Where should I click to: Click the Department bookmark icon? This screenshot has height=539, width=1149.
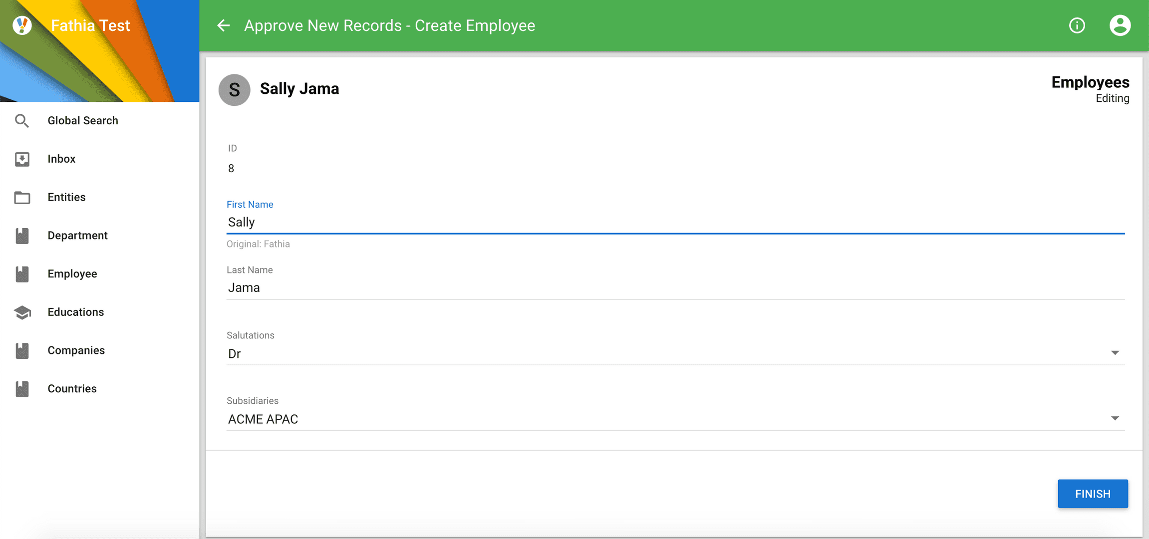22,236
